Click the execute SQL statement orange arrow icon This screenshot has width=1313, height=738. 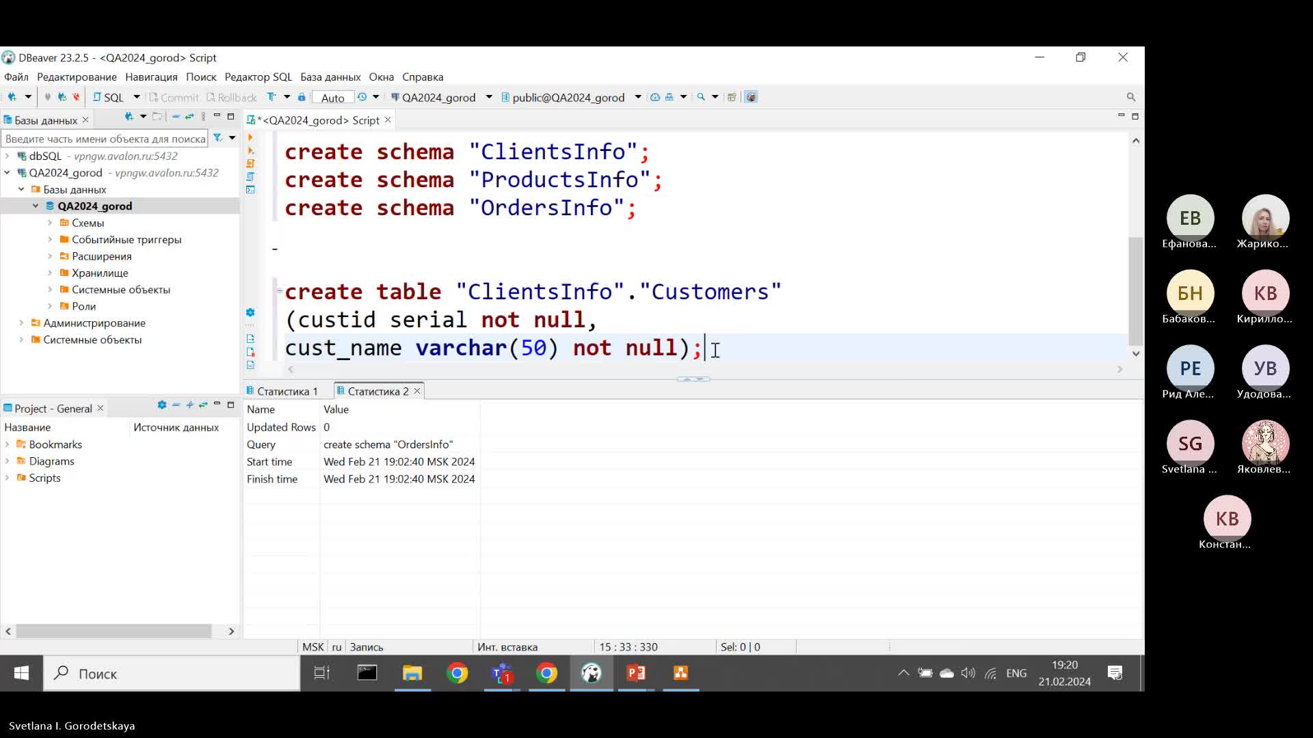click(x=250, y=137)
